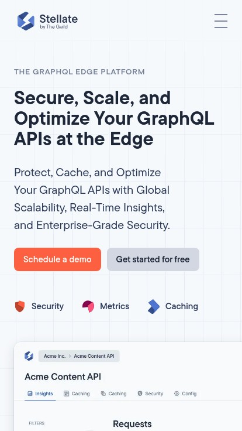The image size is (242, 431).
Task: Click the pink Metrics pie icon
Action: [x=88, y=306]
